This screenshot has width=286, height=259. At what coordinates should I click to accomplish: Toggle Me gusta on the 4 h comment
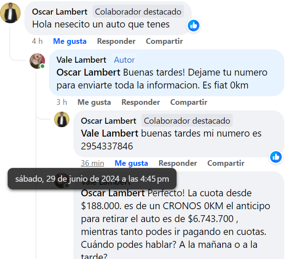point(69,41)
